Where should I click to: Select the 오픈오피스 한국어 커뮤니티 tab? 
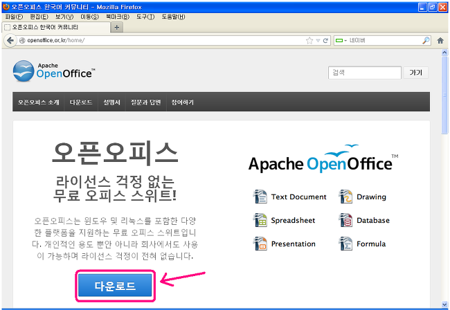pos(56,27)
